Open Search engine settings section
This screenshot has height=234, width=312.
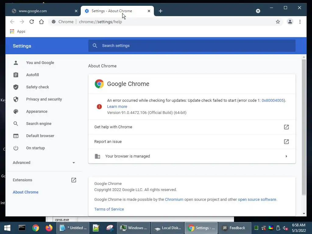coord(39,124)
